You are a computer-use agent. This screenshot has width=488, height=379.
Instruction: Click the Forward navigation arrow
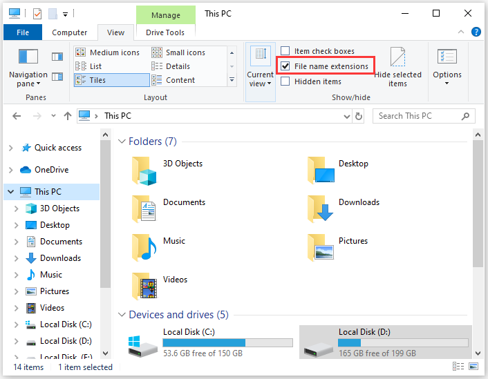tap(37, 116)
